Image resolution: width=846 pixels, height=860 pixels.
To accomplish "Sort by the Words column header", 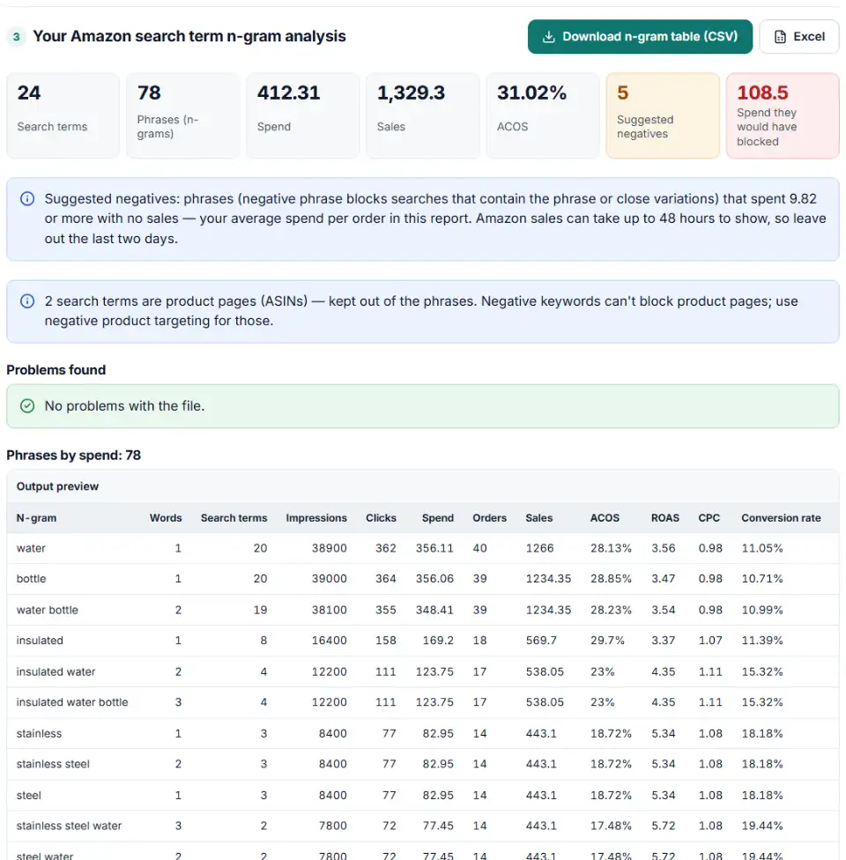I will [166, 518].
